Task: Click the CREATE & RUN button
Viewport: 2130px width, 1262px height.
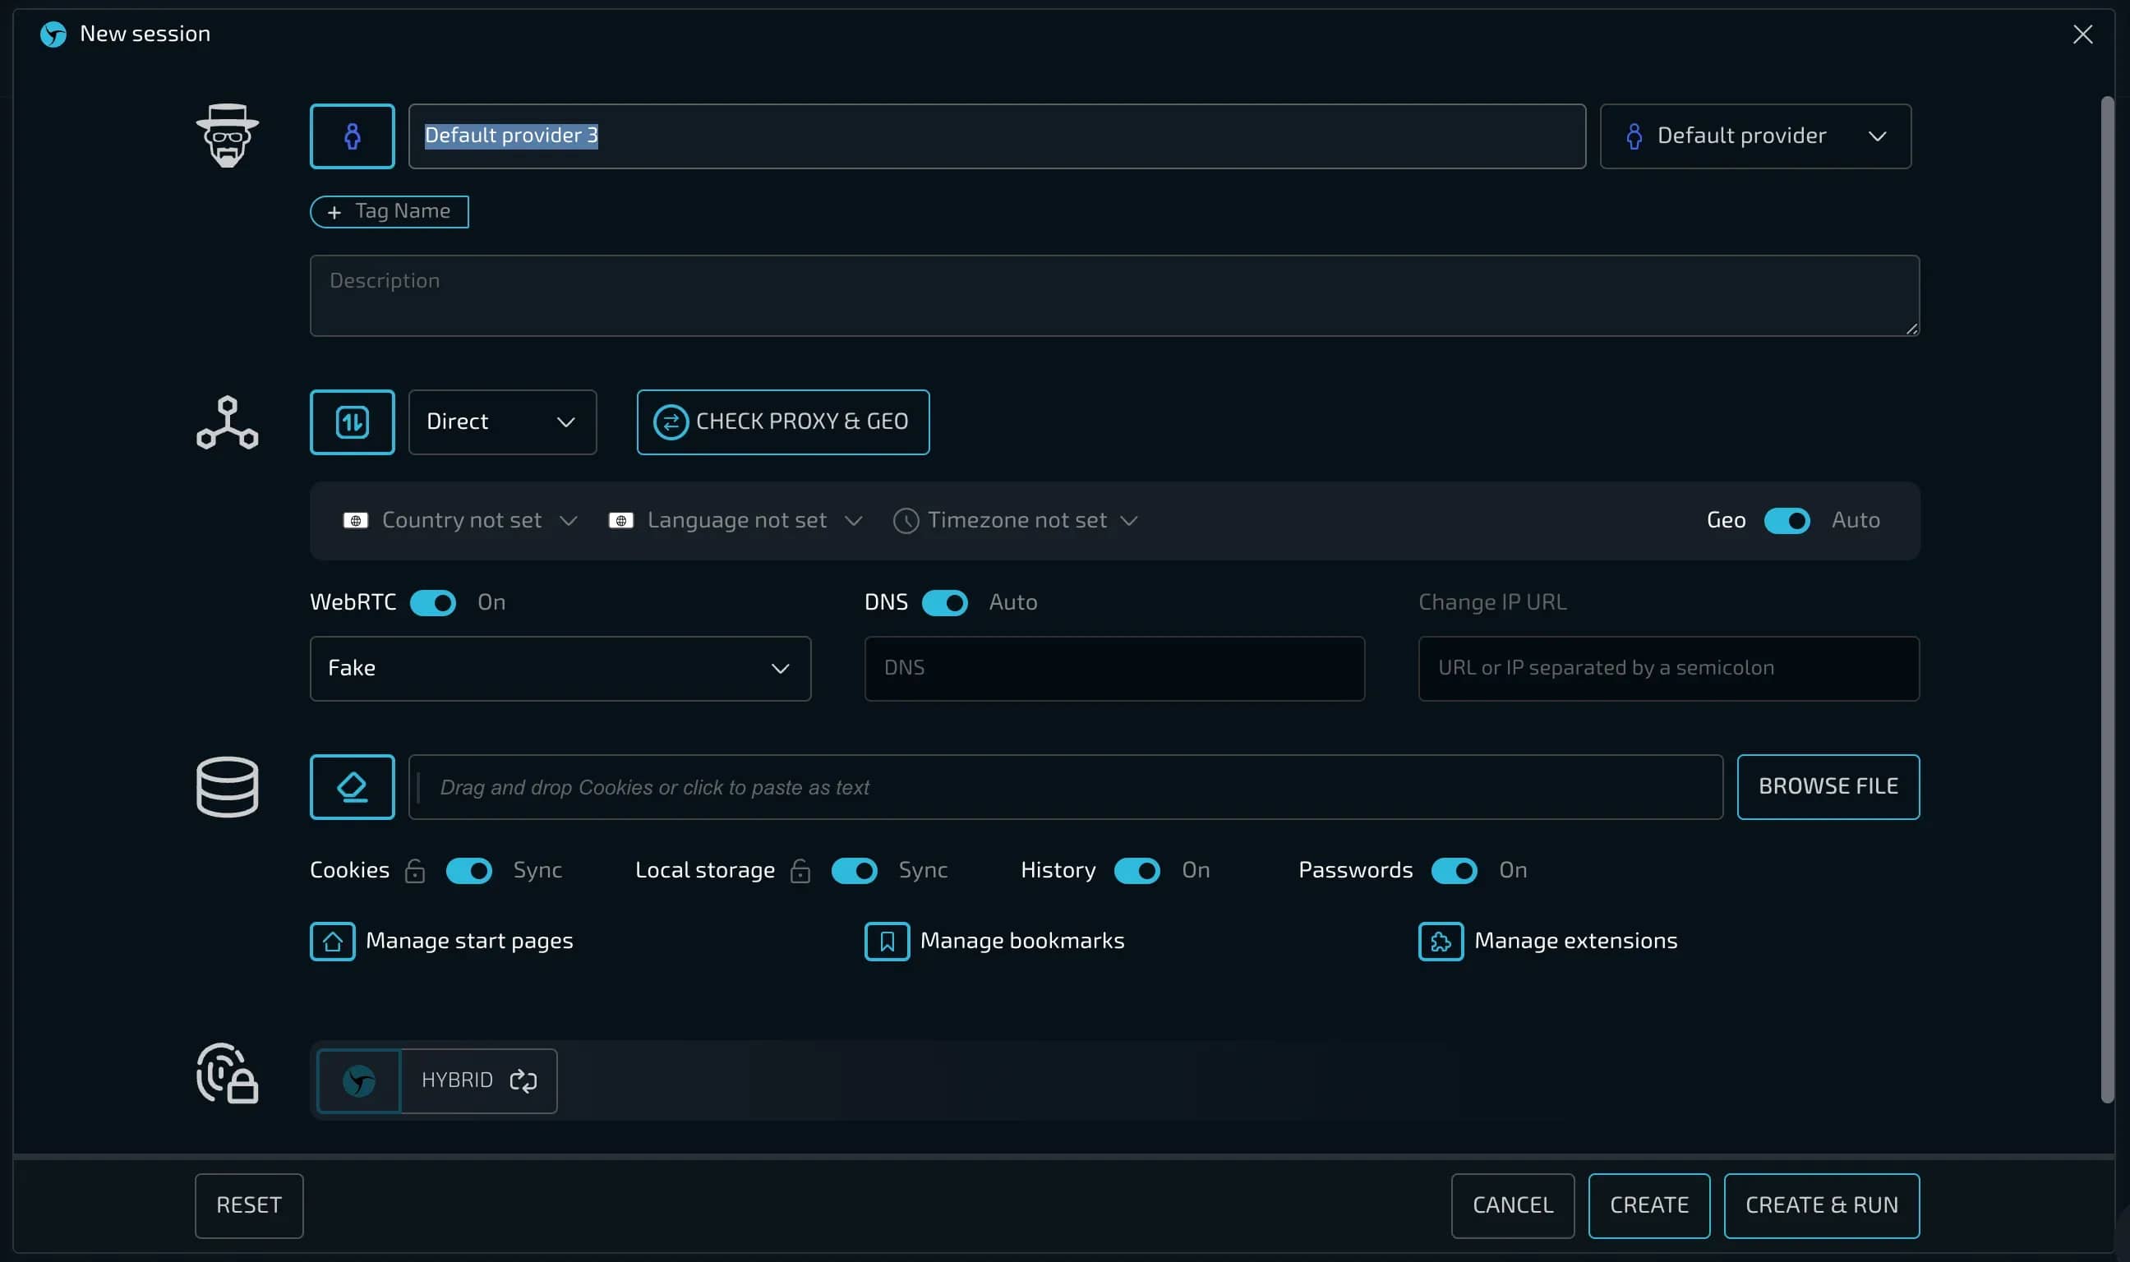Action: tap(1821, 1206)
